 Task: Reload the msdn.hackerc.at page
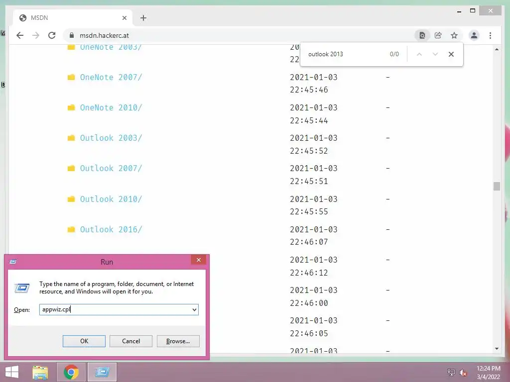pyautogui.click(x=52, y=35)
